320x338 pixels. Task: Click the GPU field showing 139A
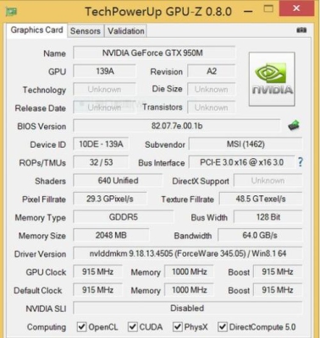tap(104, 71)
